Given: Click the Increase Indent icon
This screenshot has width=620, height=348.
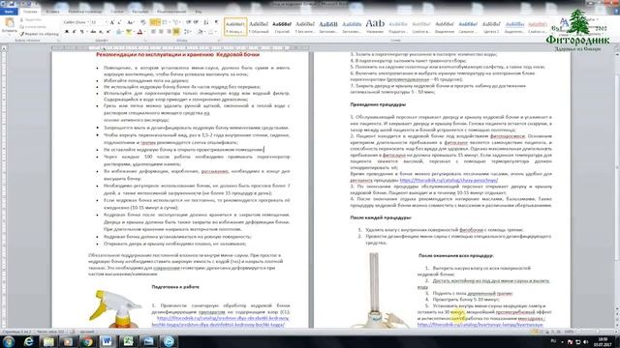Looking at the screenshot, I should pyautogui.click(x=197, y=22).
